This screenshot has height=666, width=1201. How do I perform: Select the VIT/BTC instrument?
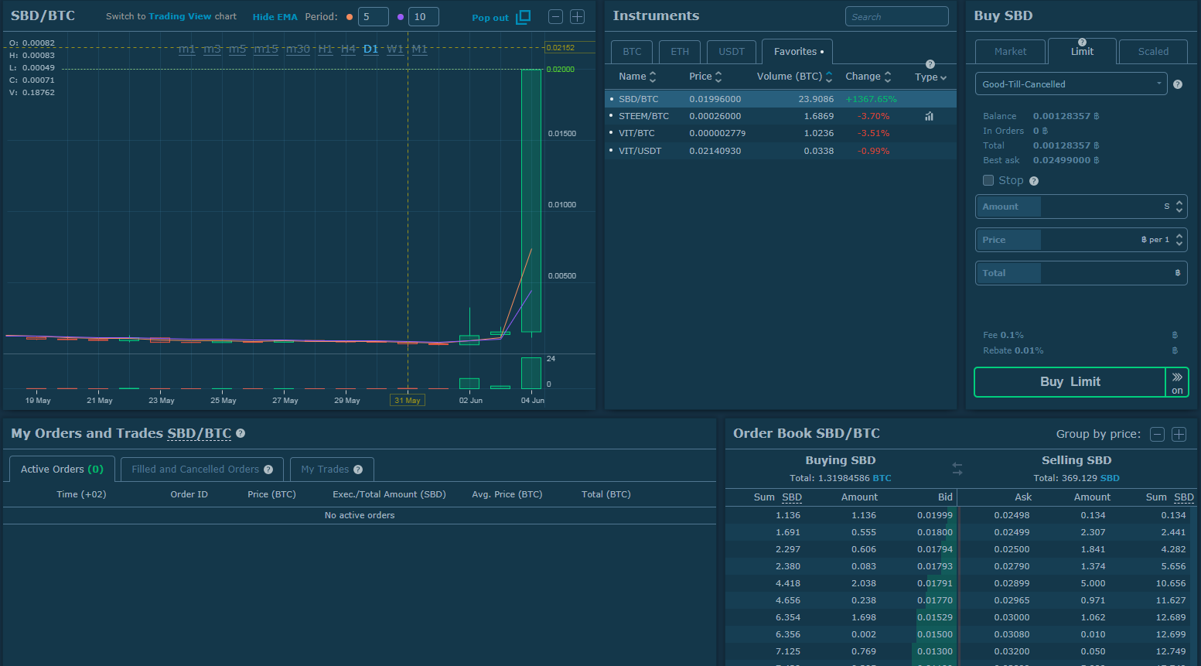[x=780, y=133]
